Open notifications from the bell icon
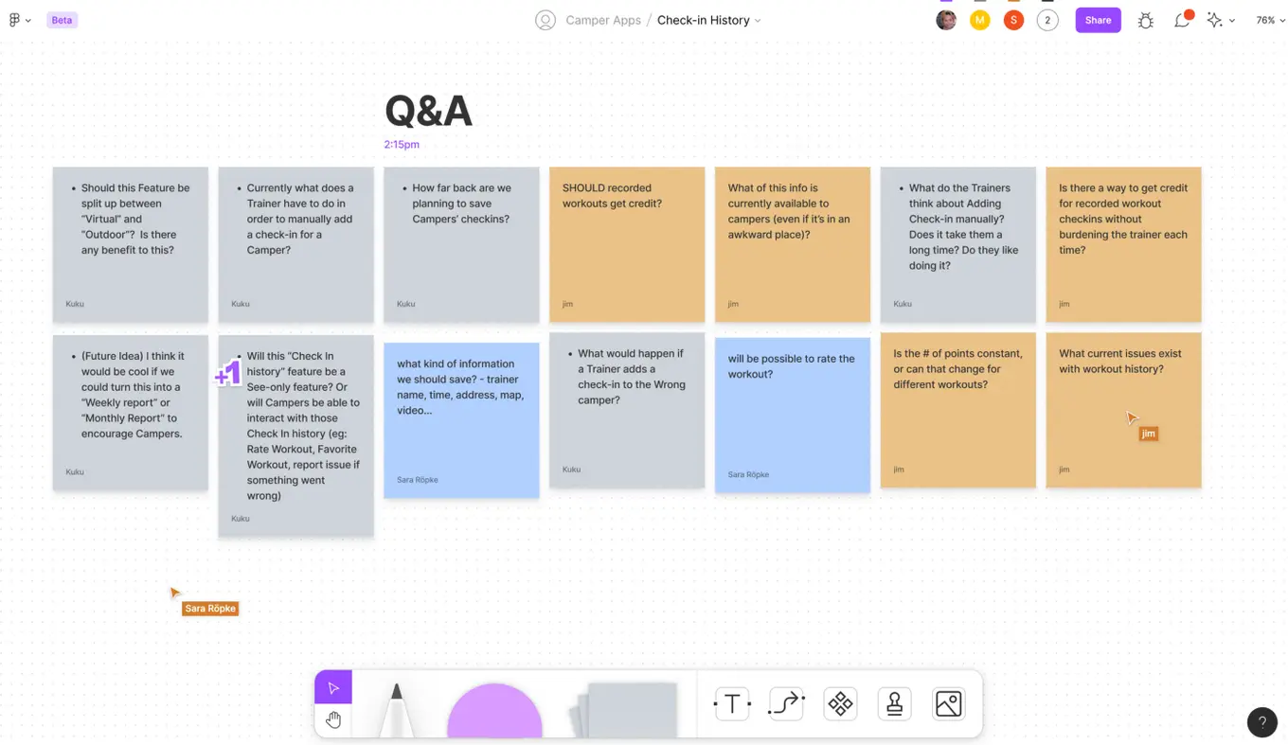Screen dimensions: 1288x745 [x=1181, y=20]
